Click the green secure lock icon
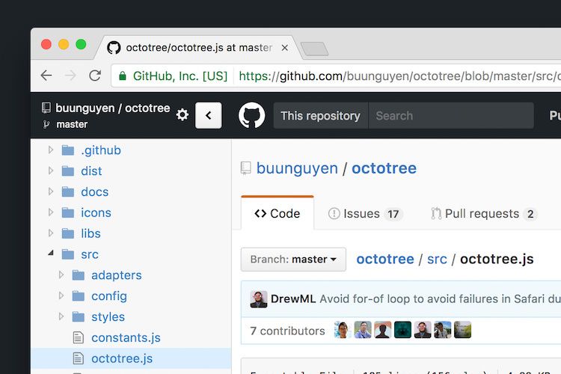 (123, 76)
